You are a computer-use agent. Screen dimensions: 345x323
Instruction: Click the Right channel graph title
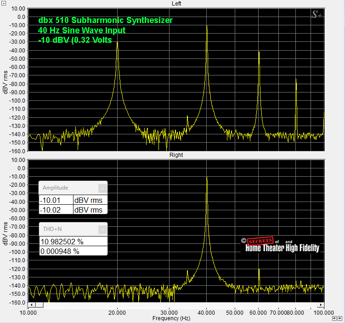click(176, 155)
